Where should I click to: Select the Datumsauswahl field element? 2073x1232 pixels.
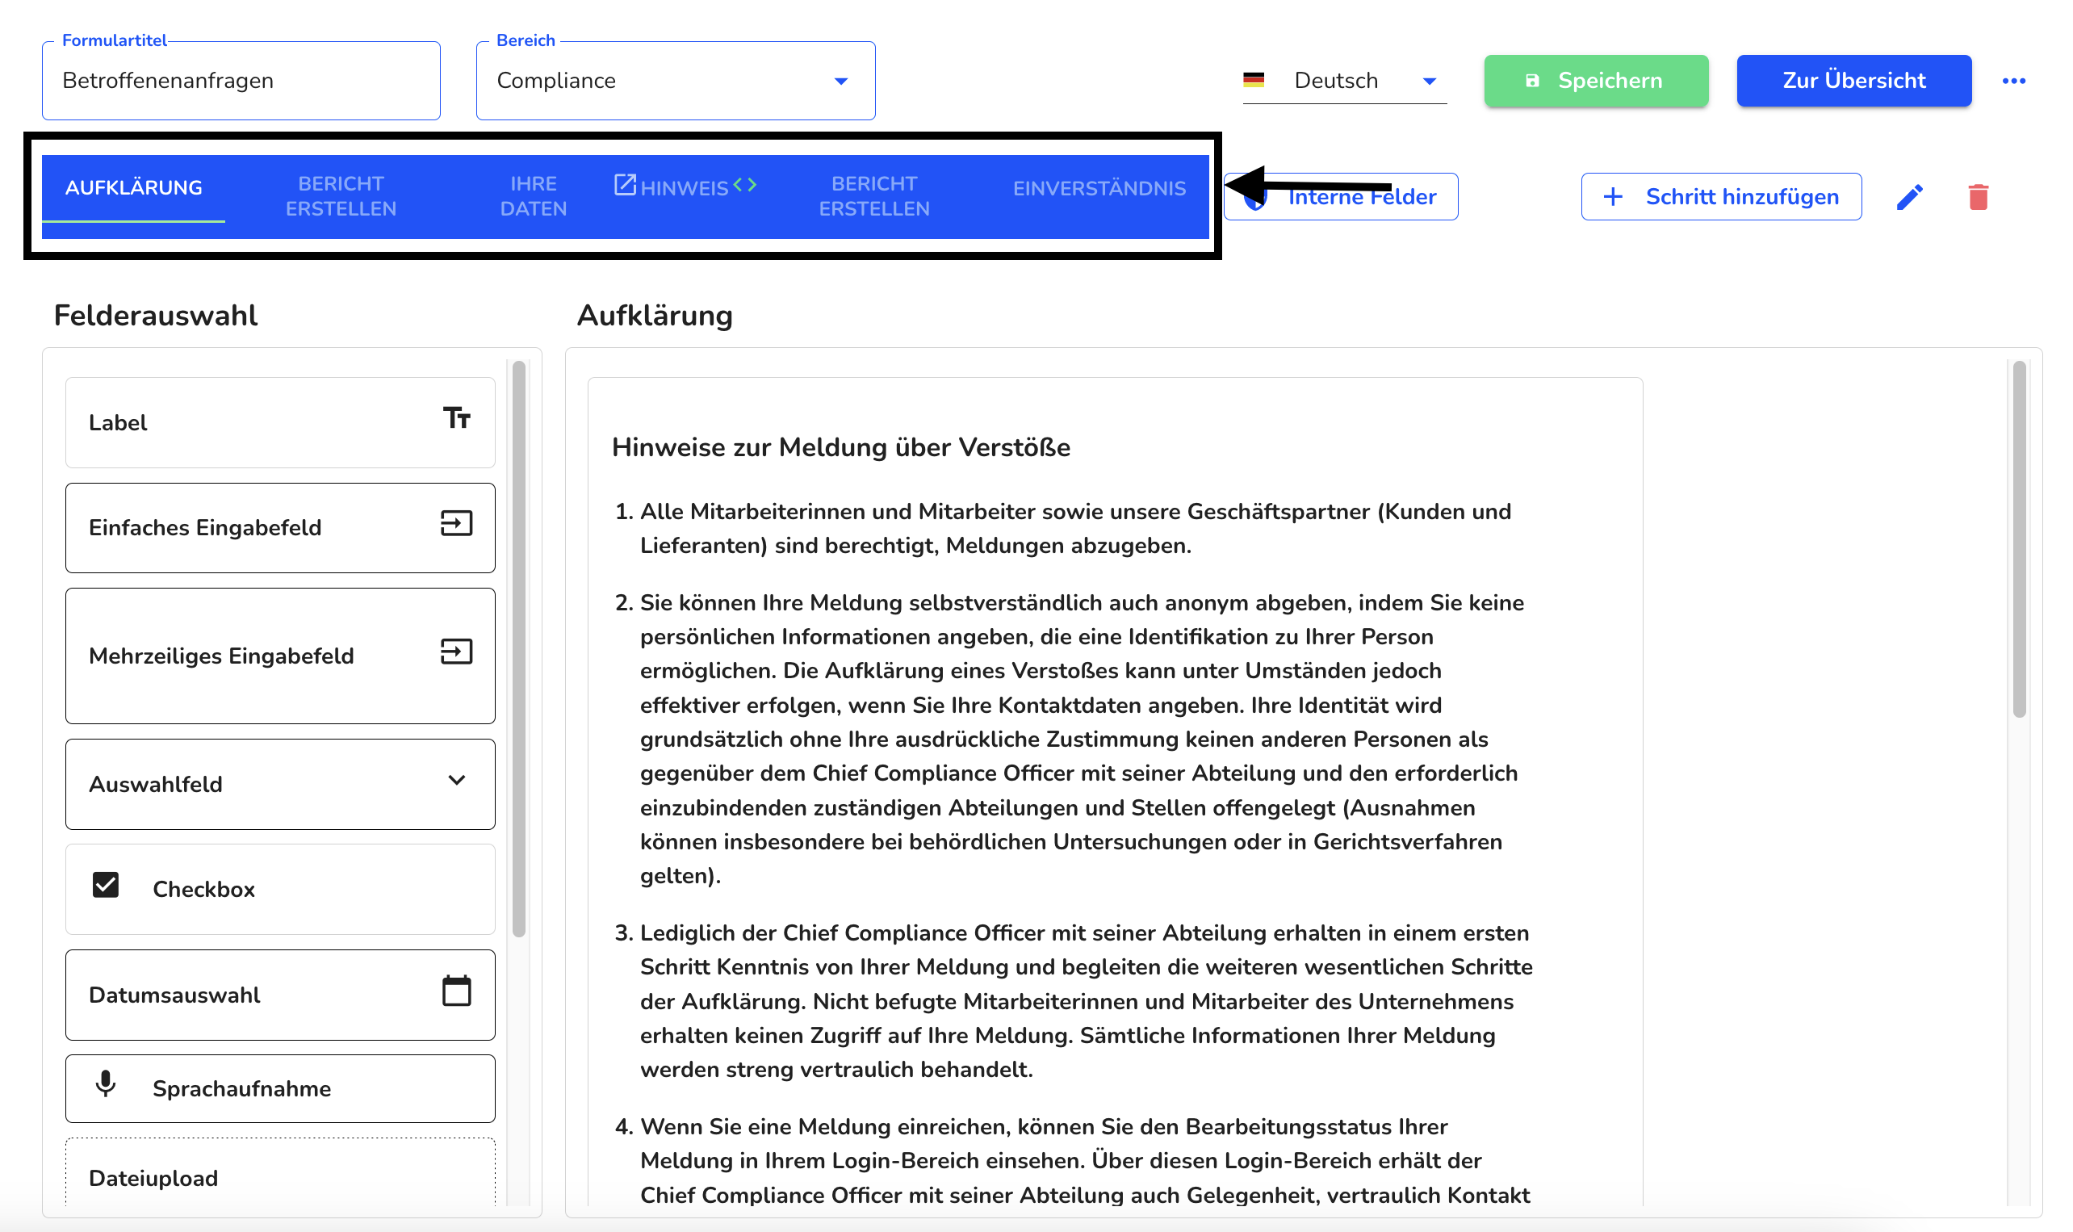[280, 995]
